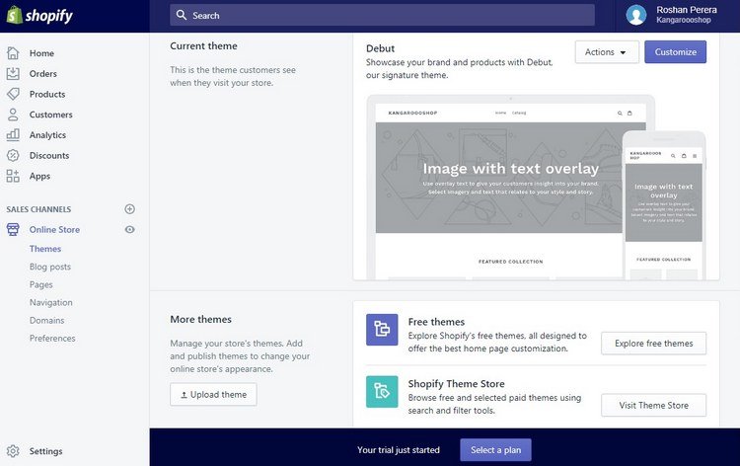The image size is (740, 466).
Task: Click the Orders inbox icon
Action: 13,74
